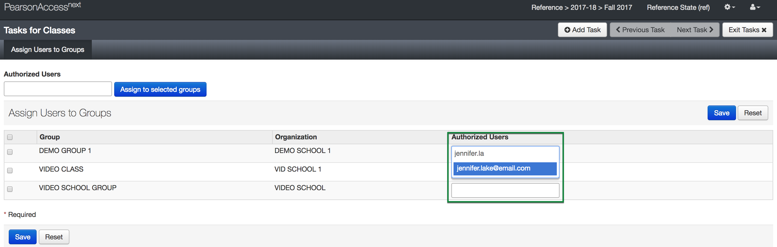Check the VIDEO SCHOOL GROUP checkbox
This screenshot has width=777, height=247.
pos(10,189)
